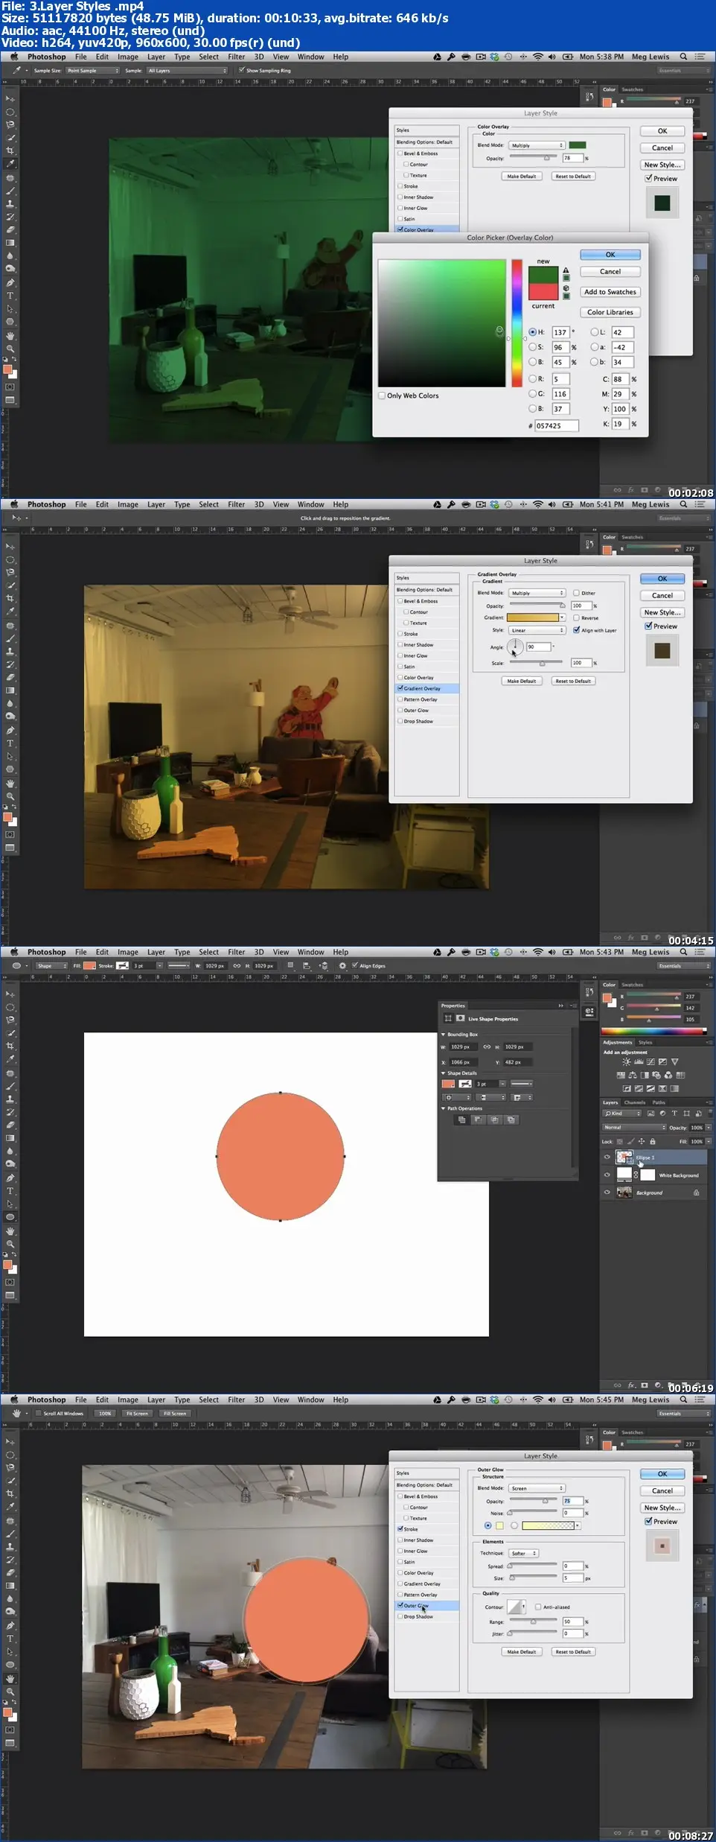716x1842 pixels.
Task: Add a Levels adjustment layer
Action: point(639,1061)
